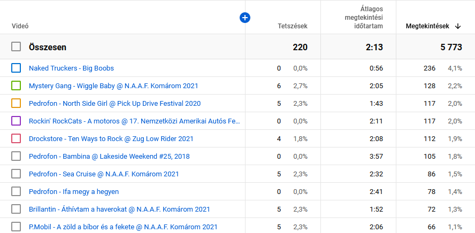Click the descending sort arrow beside Megtekintések
Screen dimensions: 475x233
458,26
